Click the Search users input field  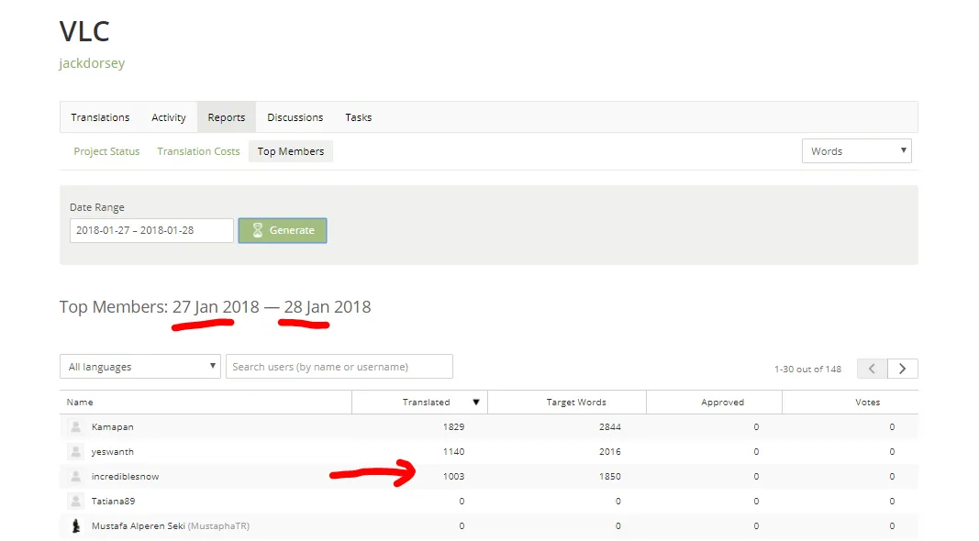coord(339,367)
